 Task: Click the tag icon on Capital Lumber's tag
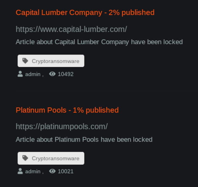tap(25, 61)
